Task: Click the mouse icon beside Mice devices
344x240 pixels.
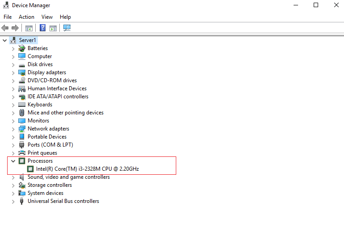Action: (22, 113)
